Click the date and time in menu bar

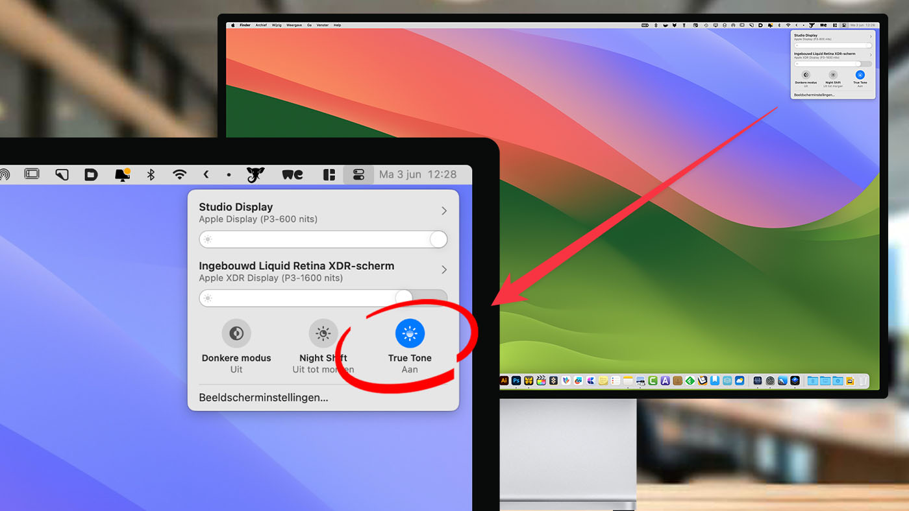[419, 174]
